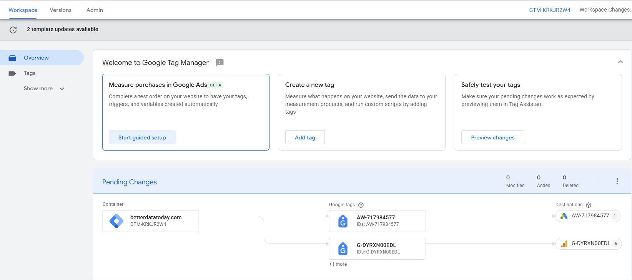Click the AW-717984577 Google tag icon
Image resolution: width=632 pixels, height=280 pixels.
pos(343,221)
